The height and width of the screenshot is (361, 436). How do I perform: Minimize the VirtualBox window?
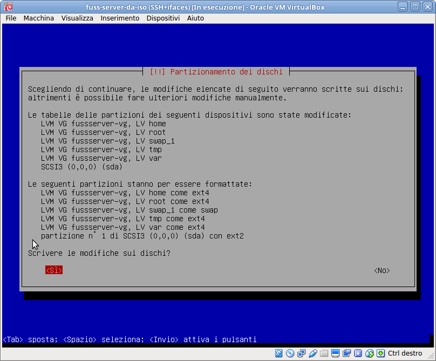[x=403, y=6]
